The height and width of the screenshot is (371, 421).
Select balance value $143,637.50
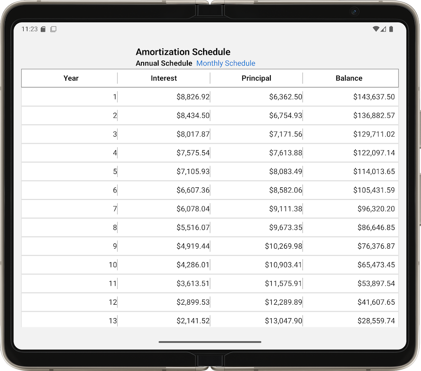coord(374,97)
